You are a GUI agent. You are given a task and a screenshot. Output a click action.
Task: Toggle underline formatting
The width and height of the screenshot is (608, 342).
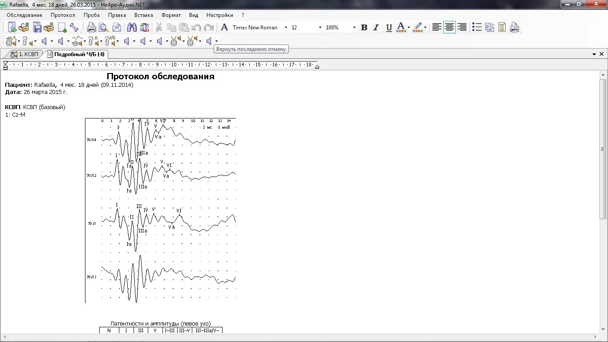point(389,28)
